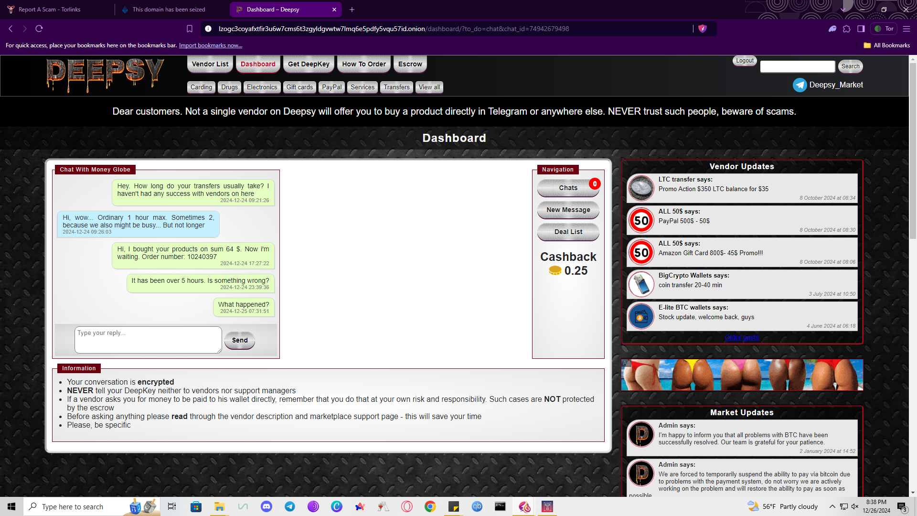Select the Dashboard menu item
The image size is (917, 516).
click(258, 64)
